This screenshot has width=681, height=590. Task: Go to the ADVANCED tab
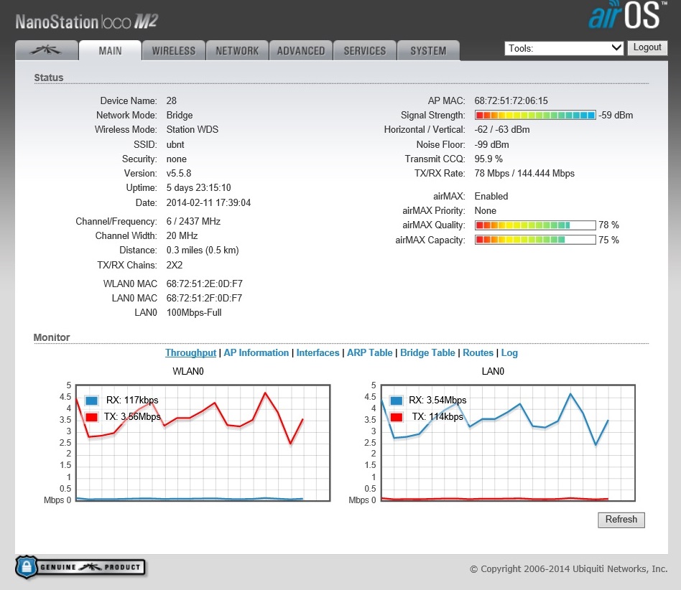click(x=301, y=51)
